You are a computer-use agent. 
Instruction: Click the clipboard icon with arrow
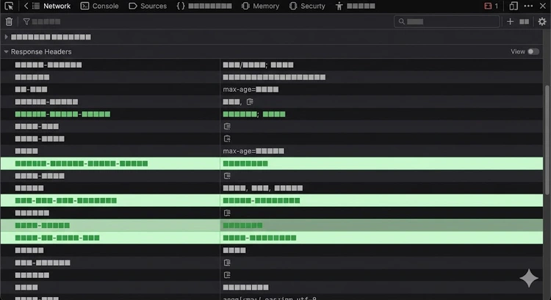tap(227, 139)
